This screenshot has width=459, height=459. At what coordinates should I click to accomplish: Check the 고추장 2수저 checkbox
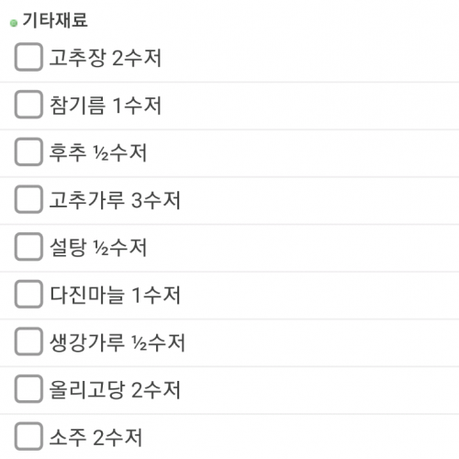click(28, 57)
